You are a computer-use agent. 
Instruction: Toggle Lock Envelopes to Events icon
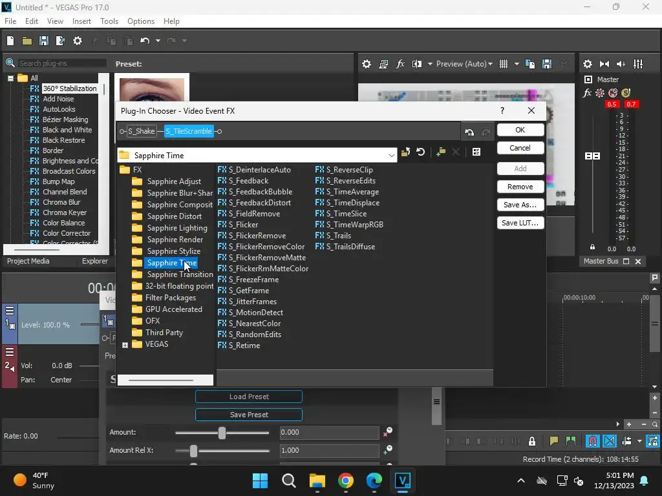click(x=653, y=441)
